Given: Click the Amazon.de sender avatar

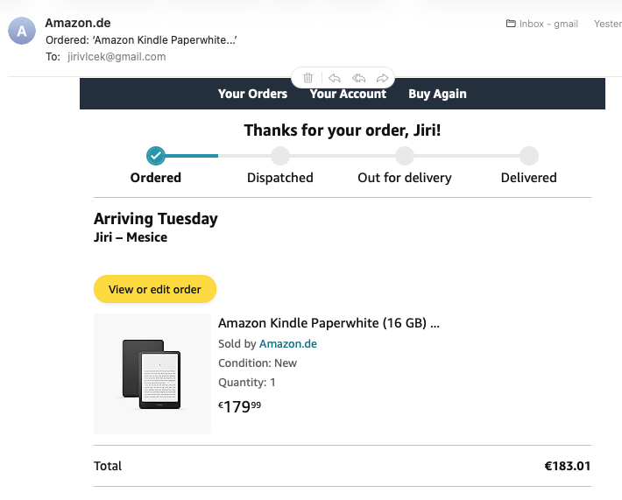Looking at the screenshot, I should [x=22, y=32].
